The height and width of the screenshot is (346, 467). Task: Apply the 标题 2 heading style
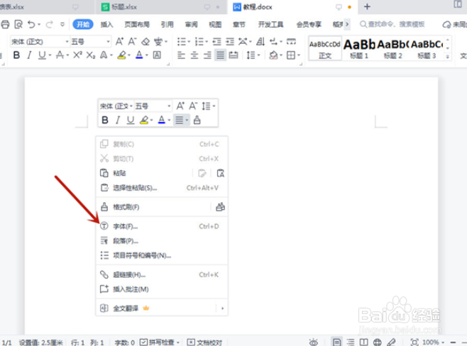[393, 48]
